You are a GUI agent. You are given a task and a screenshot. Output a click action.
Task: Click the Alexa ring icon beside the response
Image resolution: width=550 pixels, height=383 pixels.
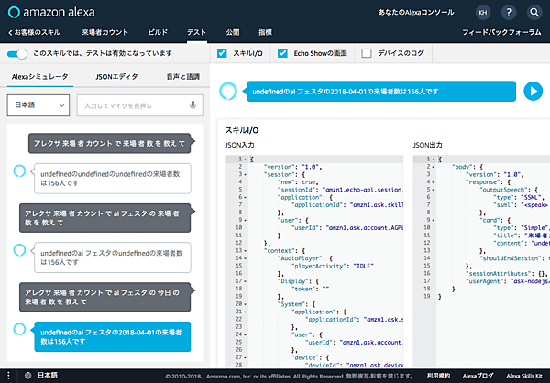tap(227, 91)
